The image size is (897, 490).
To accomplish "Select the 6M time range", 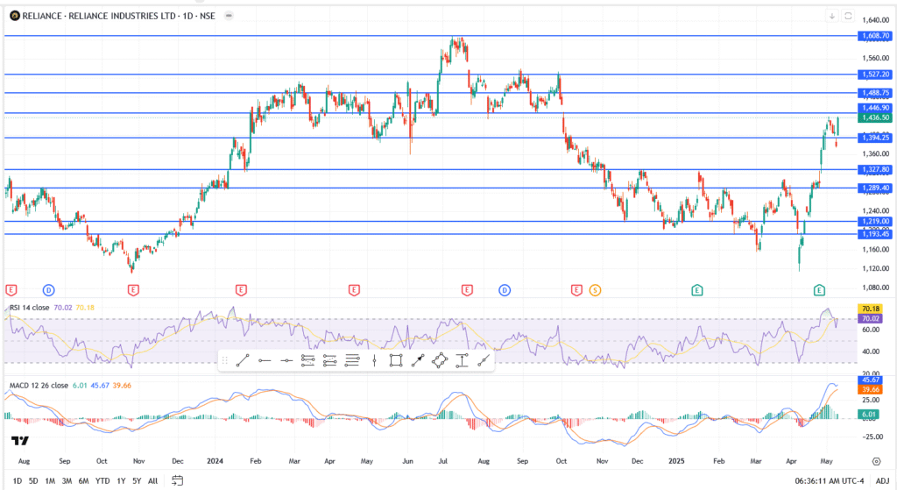I will 83,480.
